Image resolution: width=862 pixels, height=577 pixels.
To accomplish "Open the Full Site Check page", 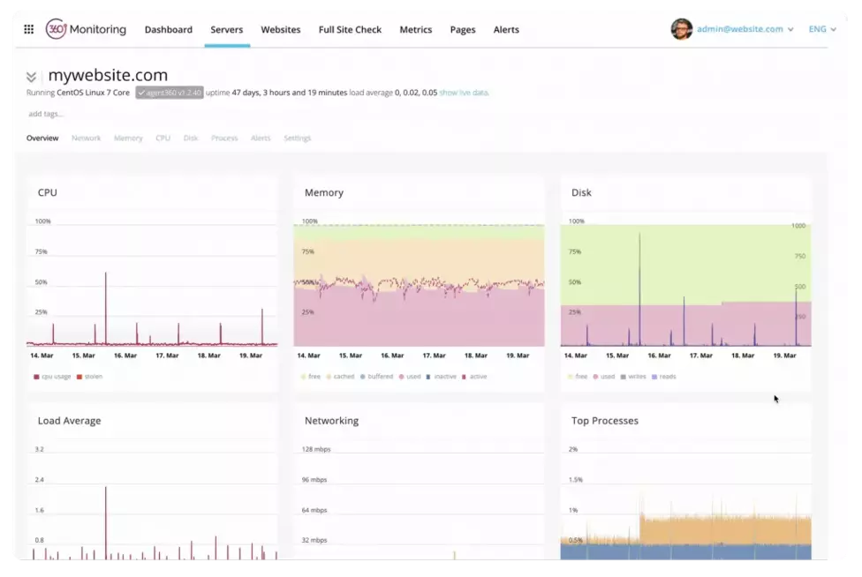I will [350, 30].
